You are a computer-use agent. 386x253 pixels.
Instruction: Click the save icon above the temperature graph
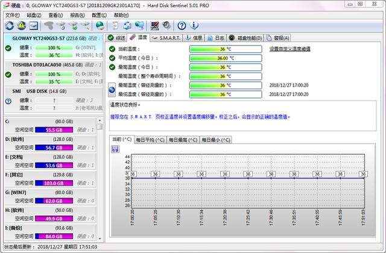click(115, 149)
